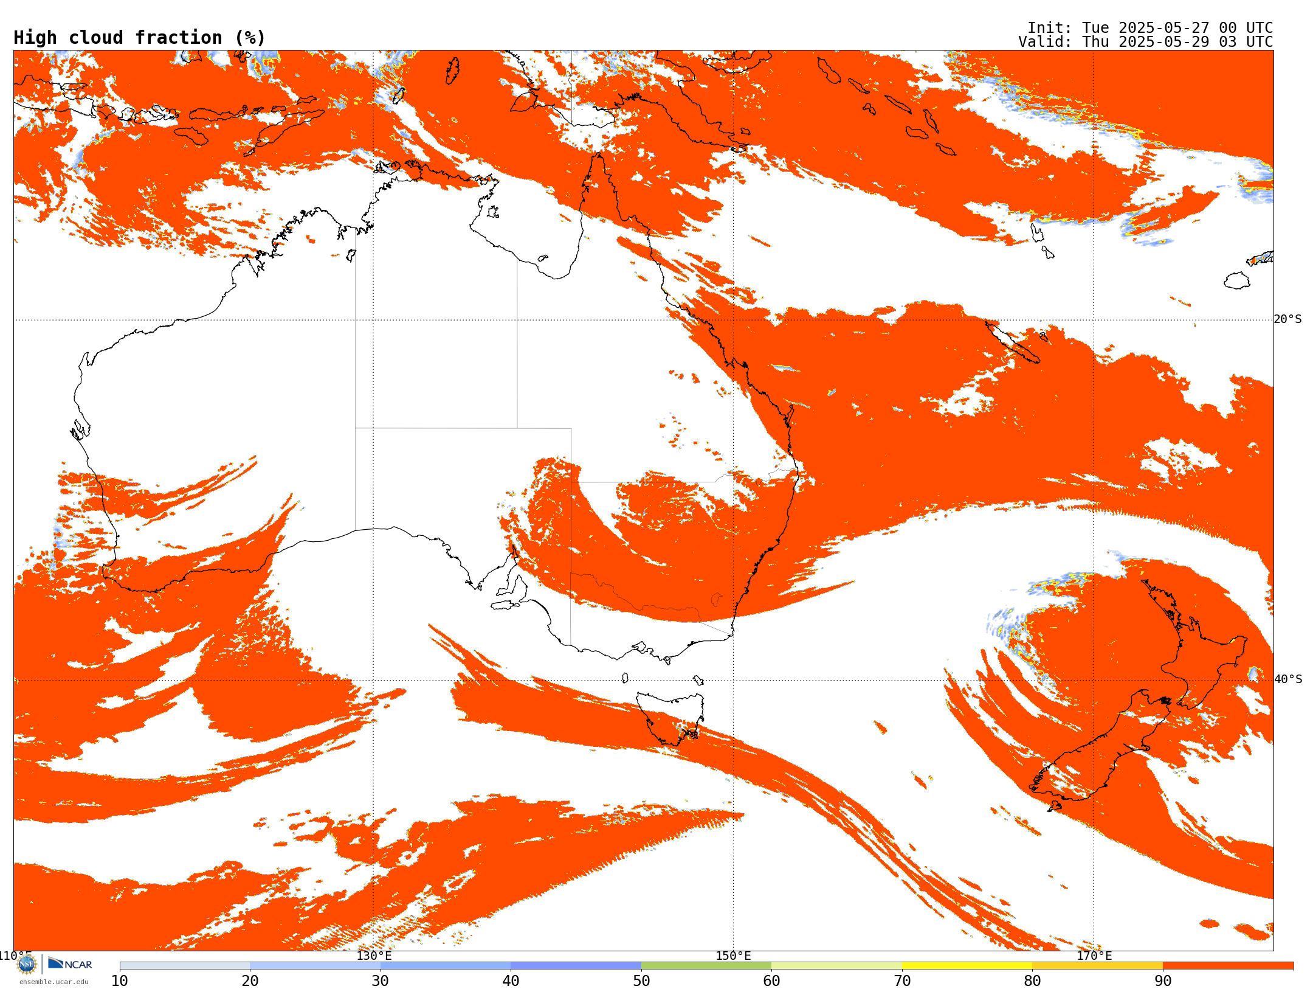
Task: Click the colorbar tick label 60
Action: click(771, 980)
